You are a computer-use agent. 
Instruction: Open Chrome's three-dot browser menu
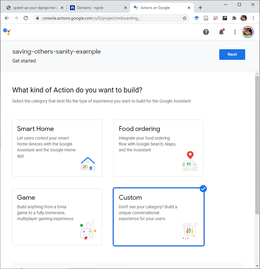click(x=253, y=18)
